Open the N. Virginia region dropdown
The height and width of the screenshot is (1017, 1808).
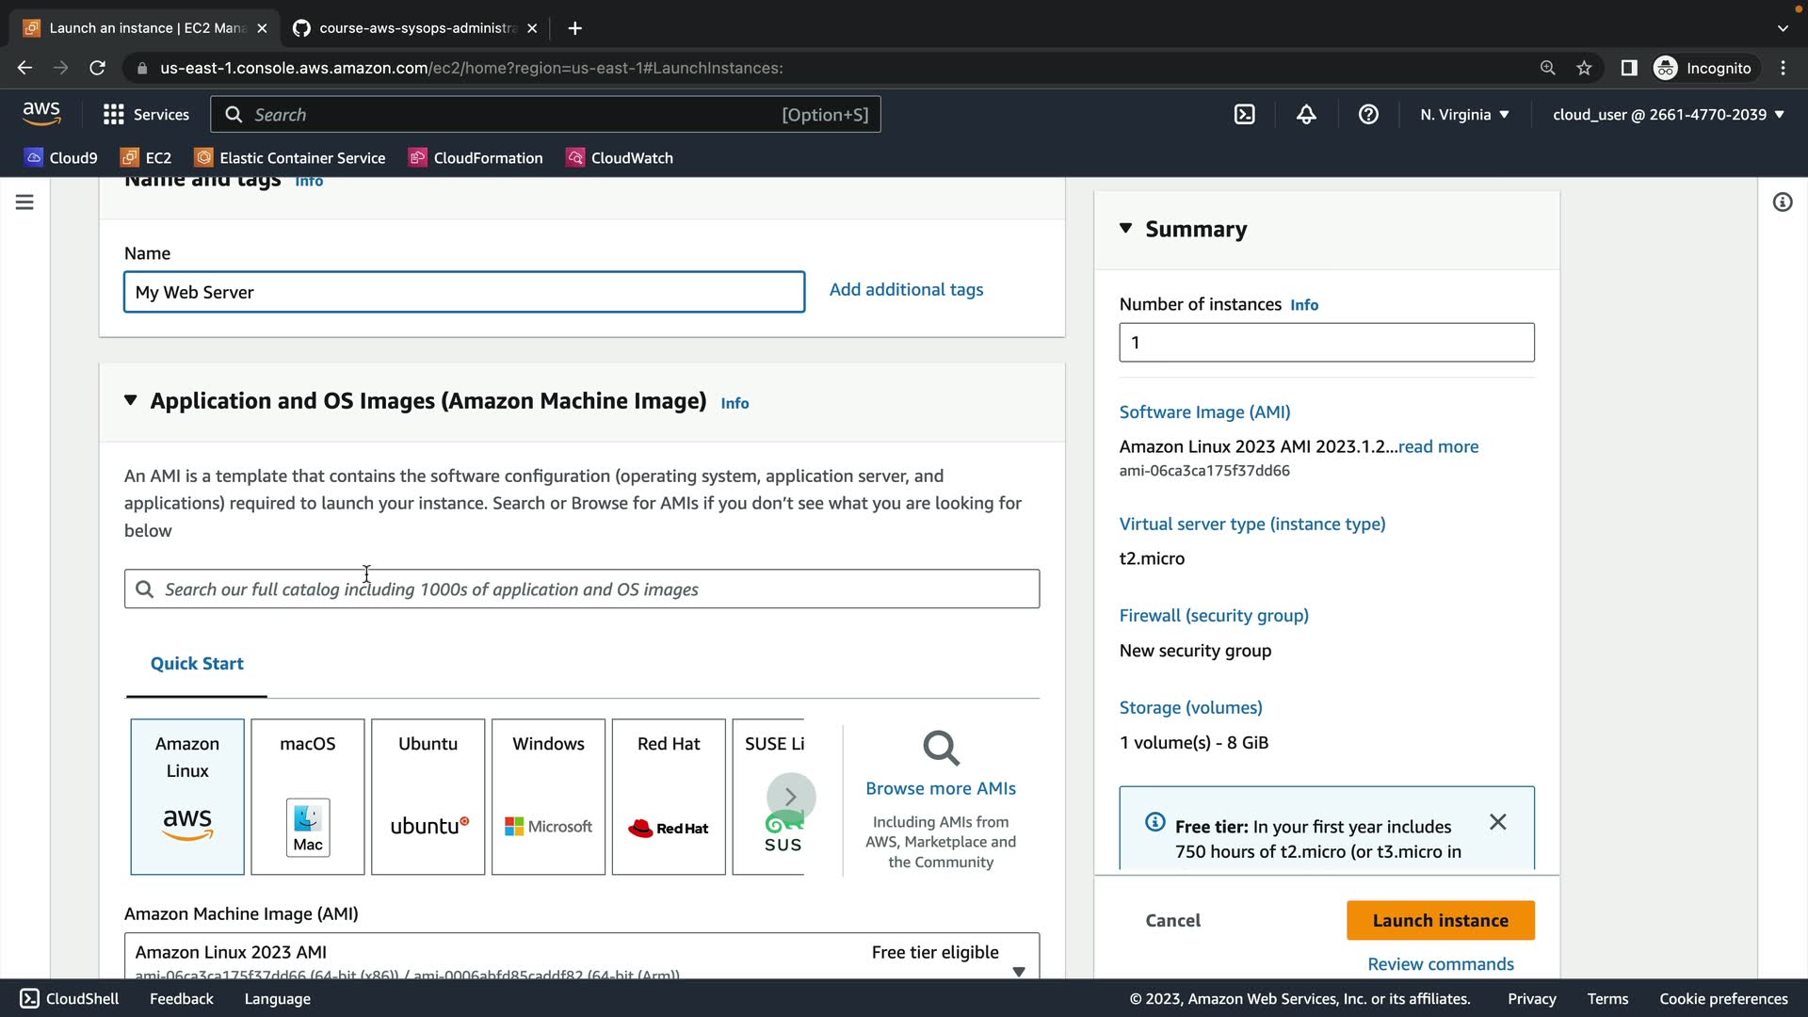[1464, 115]
